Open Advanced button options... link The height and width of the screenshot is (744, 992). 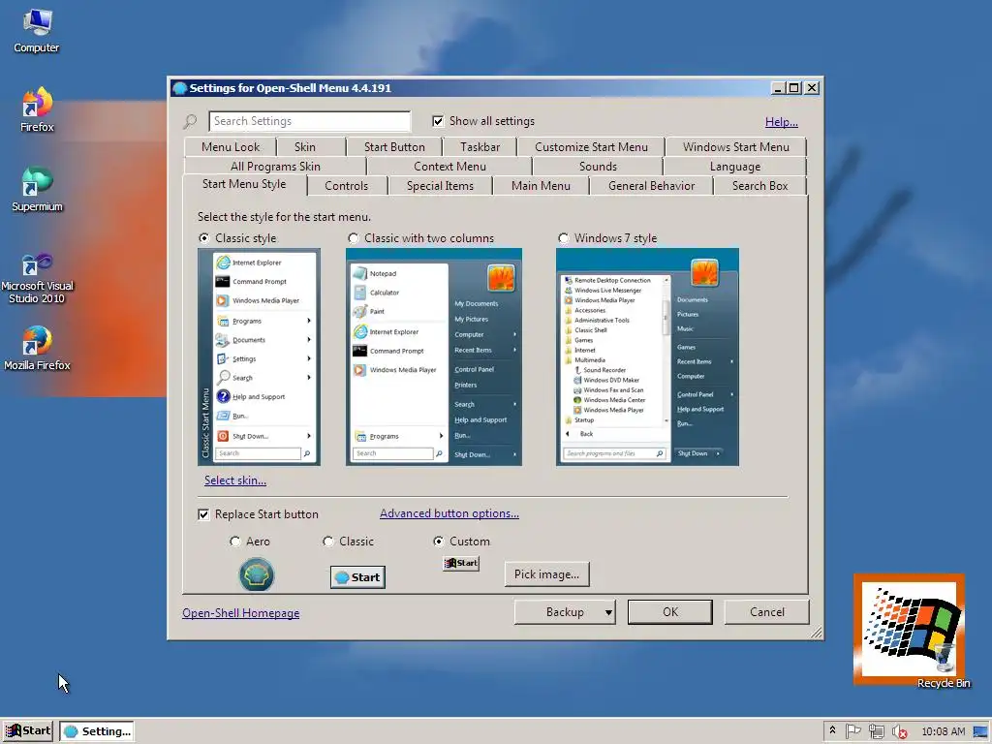(x=449, y=513)
